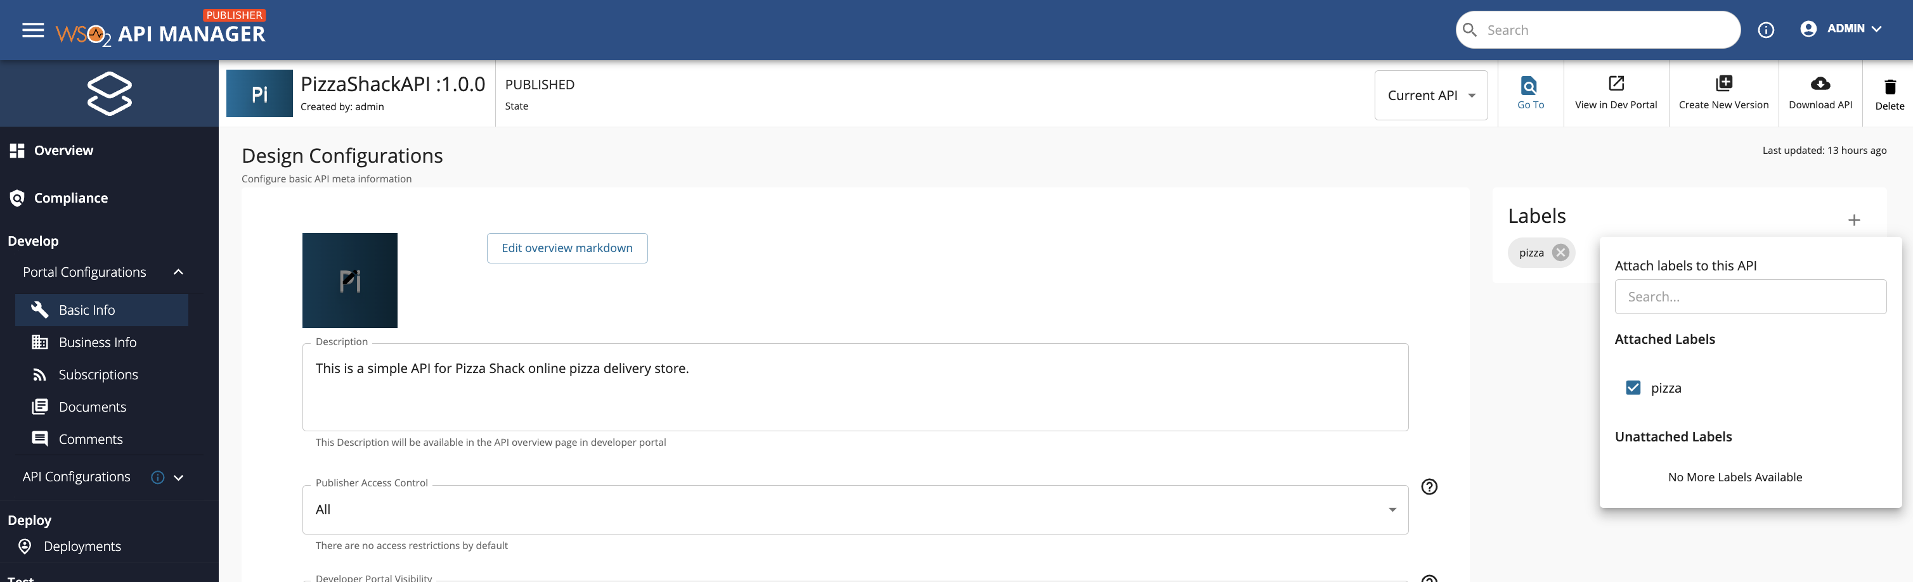Open help for Publisher Access Control
The width and height of the screenshot is (1913, 582).
pos(1429,487)
